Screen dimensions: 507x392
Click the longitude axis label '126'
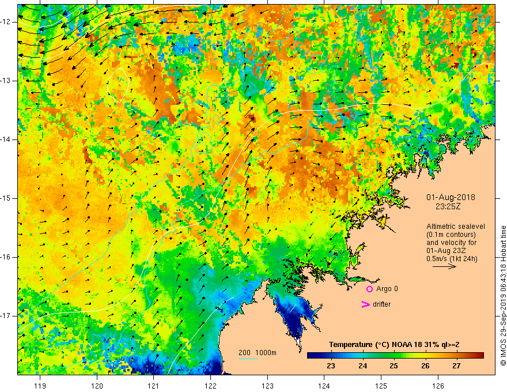coord(438,386)
